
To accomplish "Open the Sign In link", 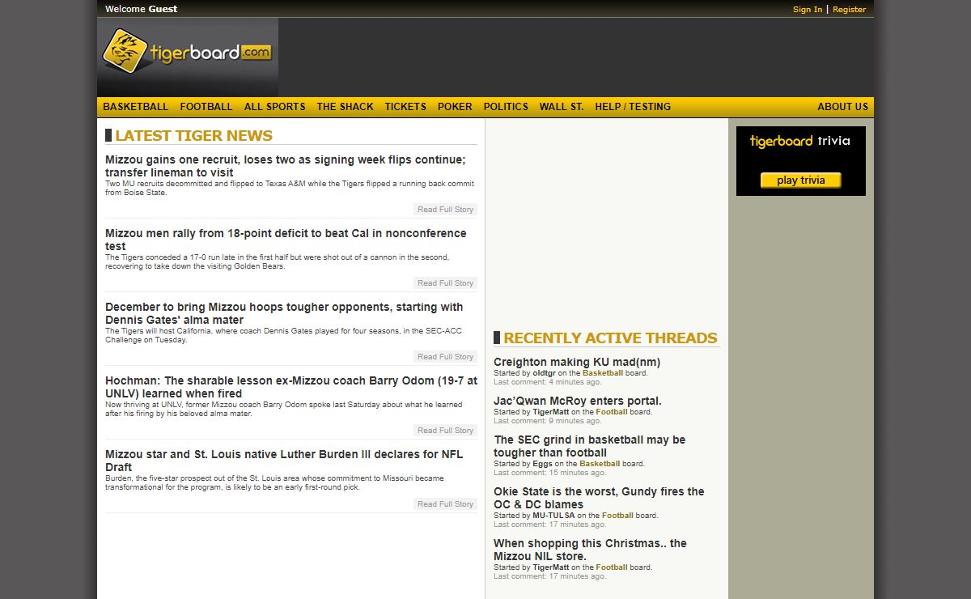I will click(808, 10).
